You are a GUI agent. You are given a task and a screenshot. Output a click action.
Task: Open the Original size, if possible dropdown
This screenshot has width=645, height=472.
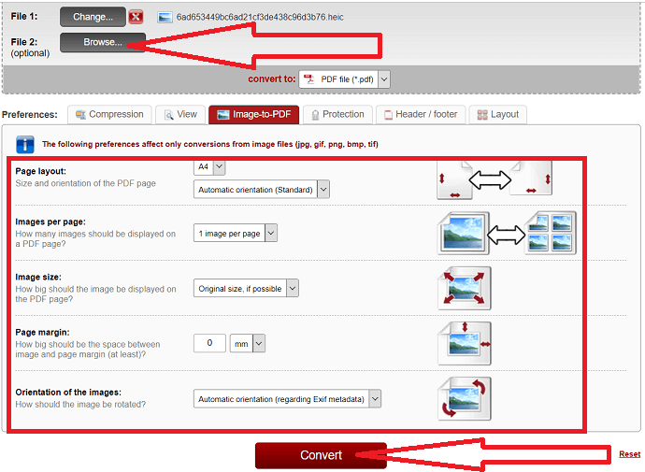[x=246, y=289]
